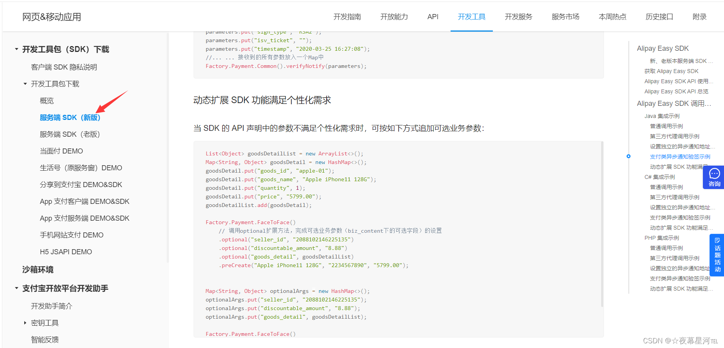Open the 开发指南 top tab

click(x=347, y=17)
